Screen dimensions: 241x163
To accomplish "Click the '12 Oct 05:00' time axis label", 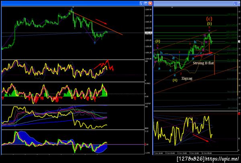I will pos(207,153).
